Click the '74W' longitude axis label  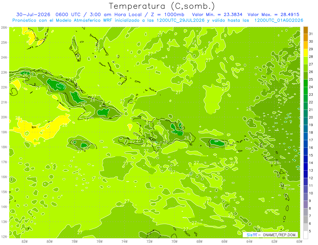point(124,241)
